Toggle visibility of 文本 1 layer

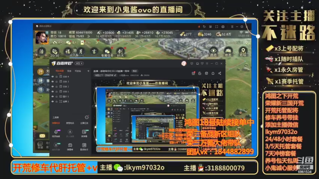(x=53, y=91)
